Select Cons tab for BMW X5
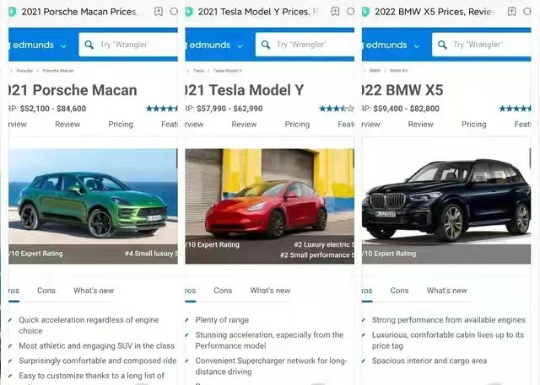Viewport: 540px width, 385px height. coord(399,291)
